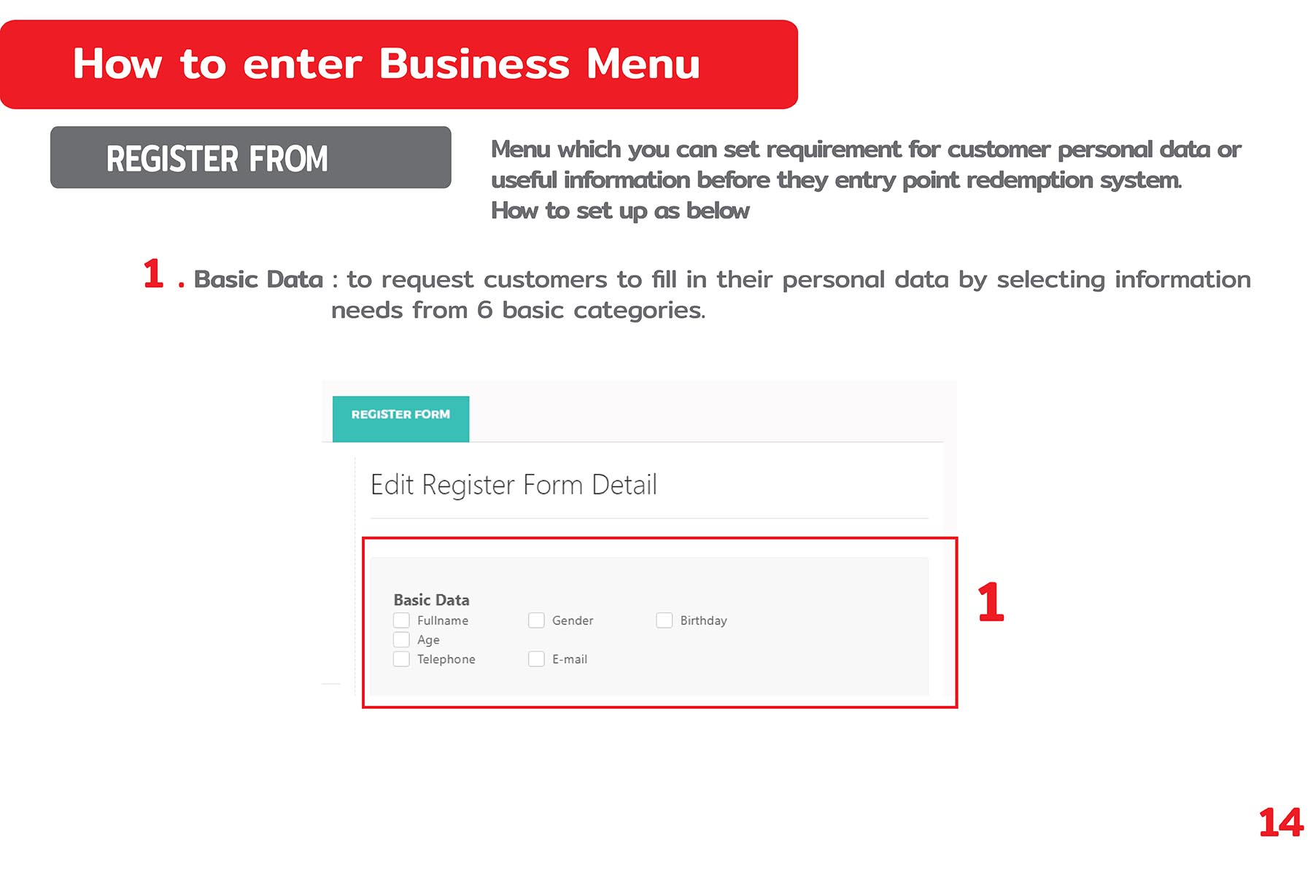The width and height of the screenshot is (1313, 875).
Task: Click the red How to enter Business Menu header
Action: [398, 64]
